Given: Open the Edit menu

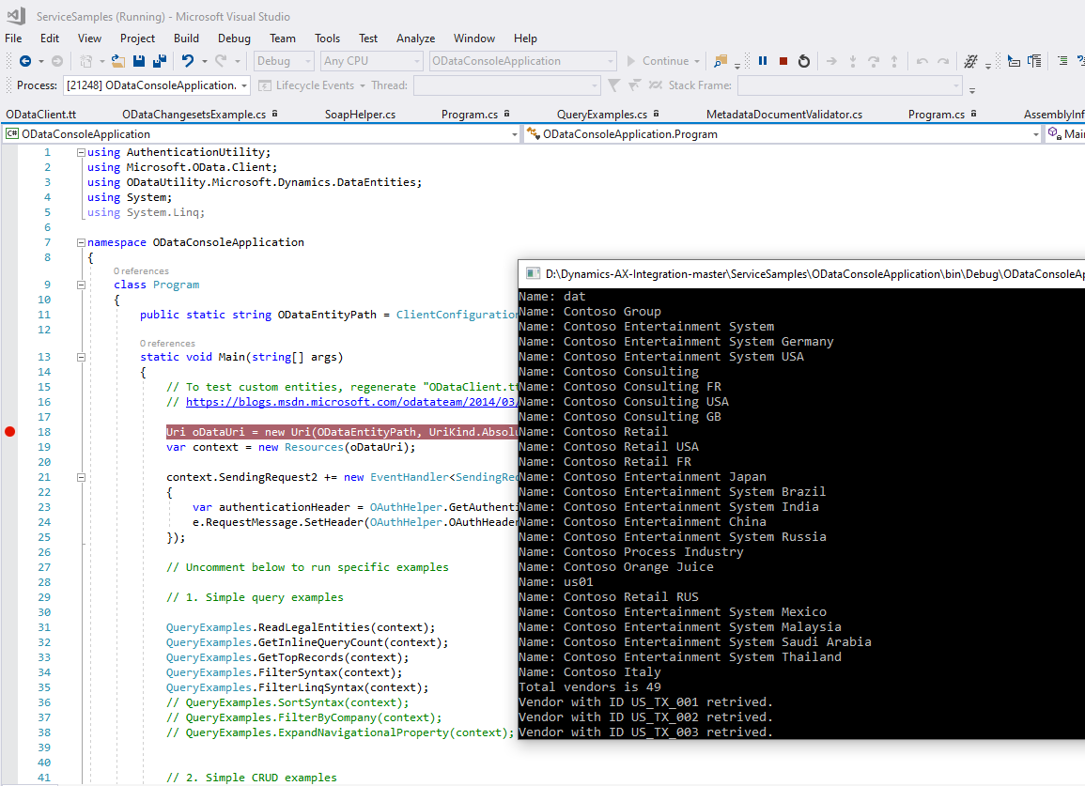Looking at the screenshot, I should click(x=50, y=39).
